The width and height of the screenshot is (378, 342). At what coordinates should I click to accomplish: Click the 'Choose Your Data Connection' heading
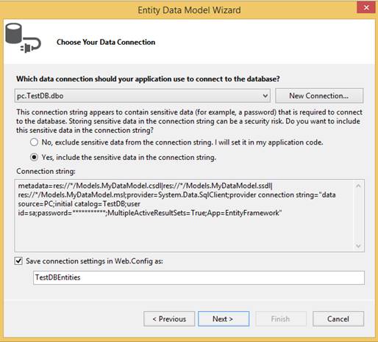point(106,42)
